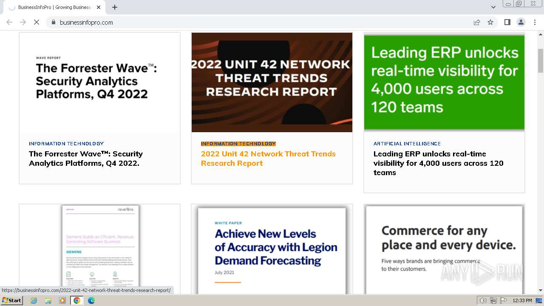Open Commerce for any place thumbnail
544x306 pixels.
click(x=444, y=249)
